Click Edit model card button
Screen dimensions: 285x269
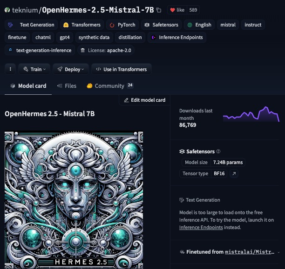coord(144,100)
